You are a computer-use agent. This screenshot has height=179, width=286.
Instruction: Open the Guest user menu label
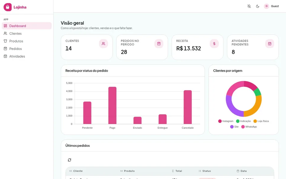tap(275, 6)
